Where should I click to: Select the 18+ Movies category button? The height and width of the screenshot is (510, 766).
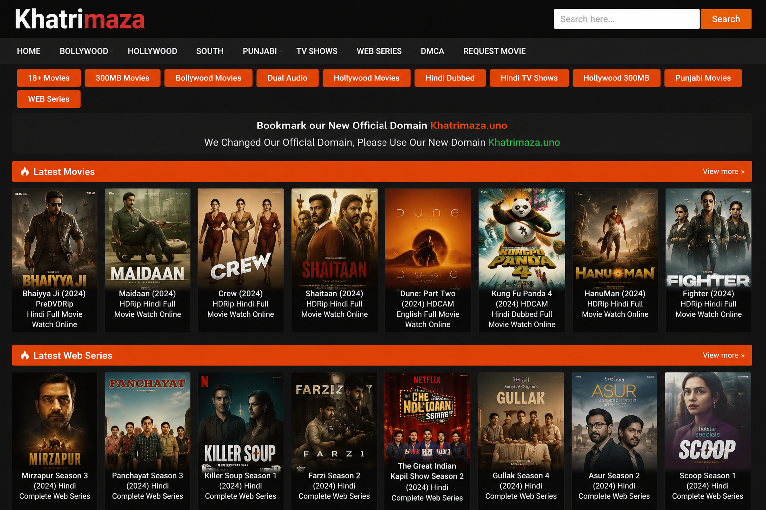pos(49,78)
